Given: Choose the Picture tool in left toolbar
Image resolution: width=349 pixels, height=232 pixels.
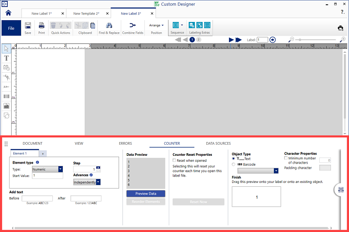Looking at the screenshot, I should pyautogui.click(x=6, y=106).
